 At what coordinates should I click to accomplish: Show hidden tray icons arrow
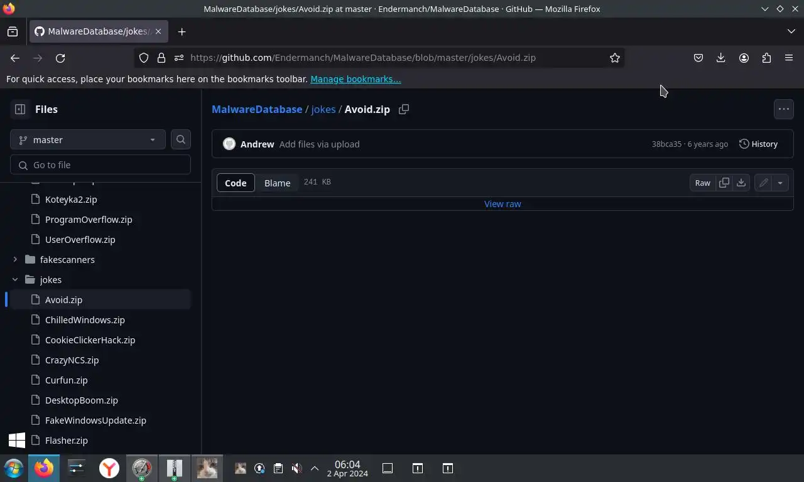point(315,468)
